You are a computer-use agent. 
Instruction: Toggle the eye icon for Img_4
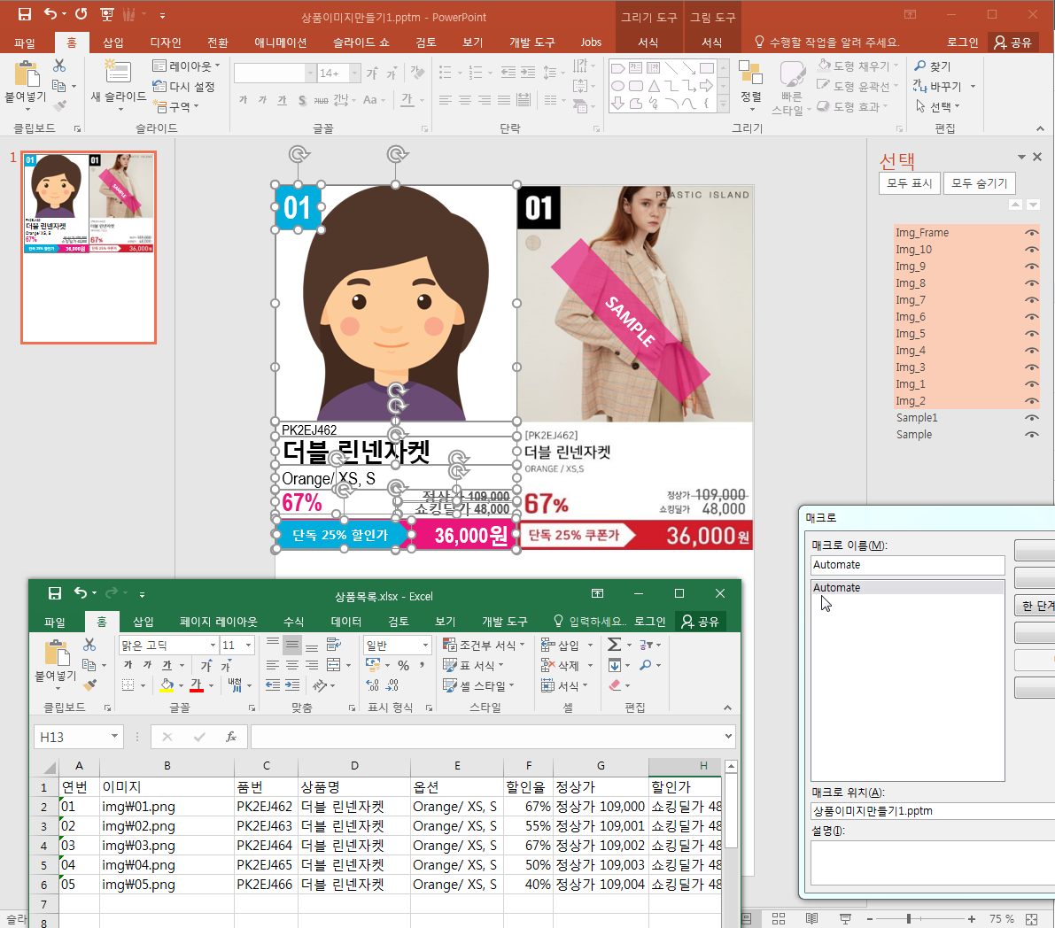coord(1031,351)
